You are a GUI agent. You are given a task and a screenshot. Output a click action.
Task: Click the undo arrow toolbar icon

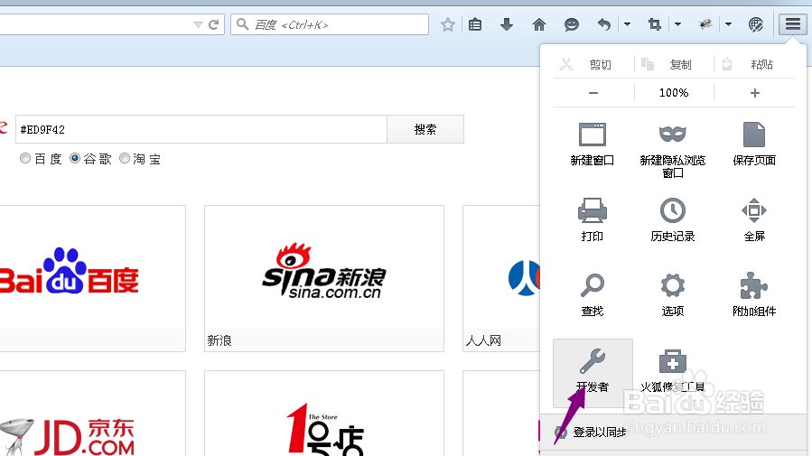point(604,24)
